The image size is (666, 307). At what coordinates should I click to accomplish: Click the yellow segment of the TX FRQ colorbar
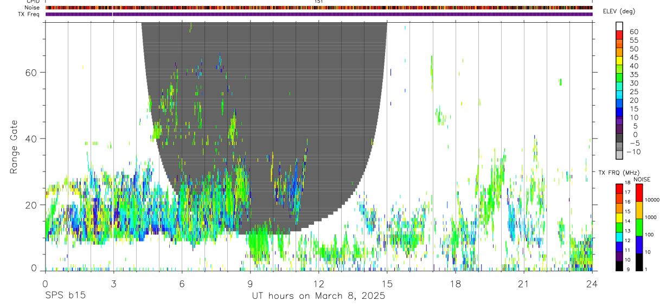pyautogui.click(x=619, y=218)
